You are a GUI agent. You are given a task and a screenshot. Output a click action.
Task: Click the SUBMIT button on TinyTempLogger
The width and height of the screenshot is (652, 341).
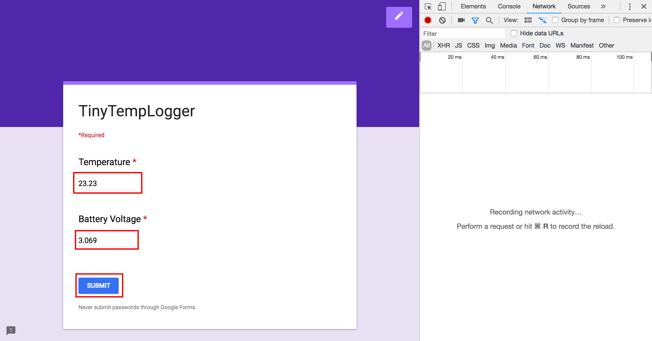(x=99, y=285)
